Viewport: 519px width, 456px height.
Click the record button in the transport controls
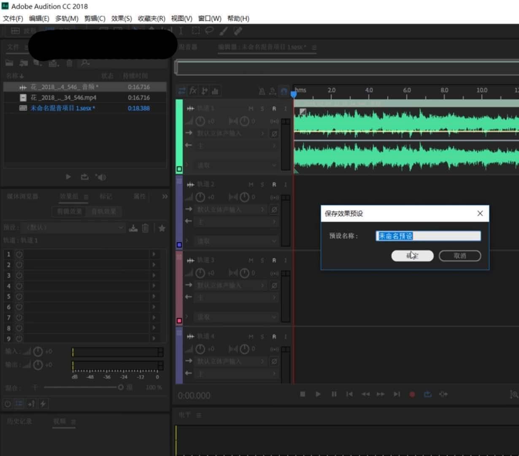point(412,394)
